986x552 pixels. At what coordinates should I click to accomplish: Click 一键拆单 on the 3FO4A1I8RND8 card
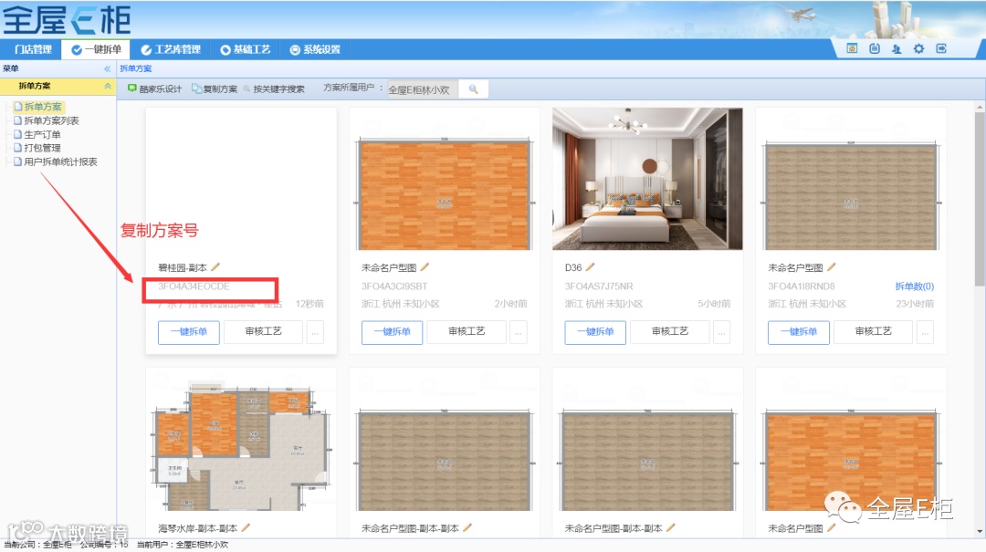pos(799,331)
